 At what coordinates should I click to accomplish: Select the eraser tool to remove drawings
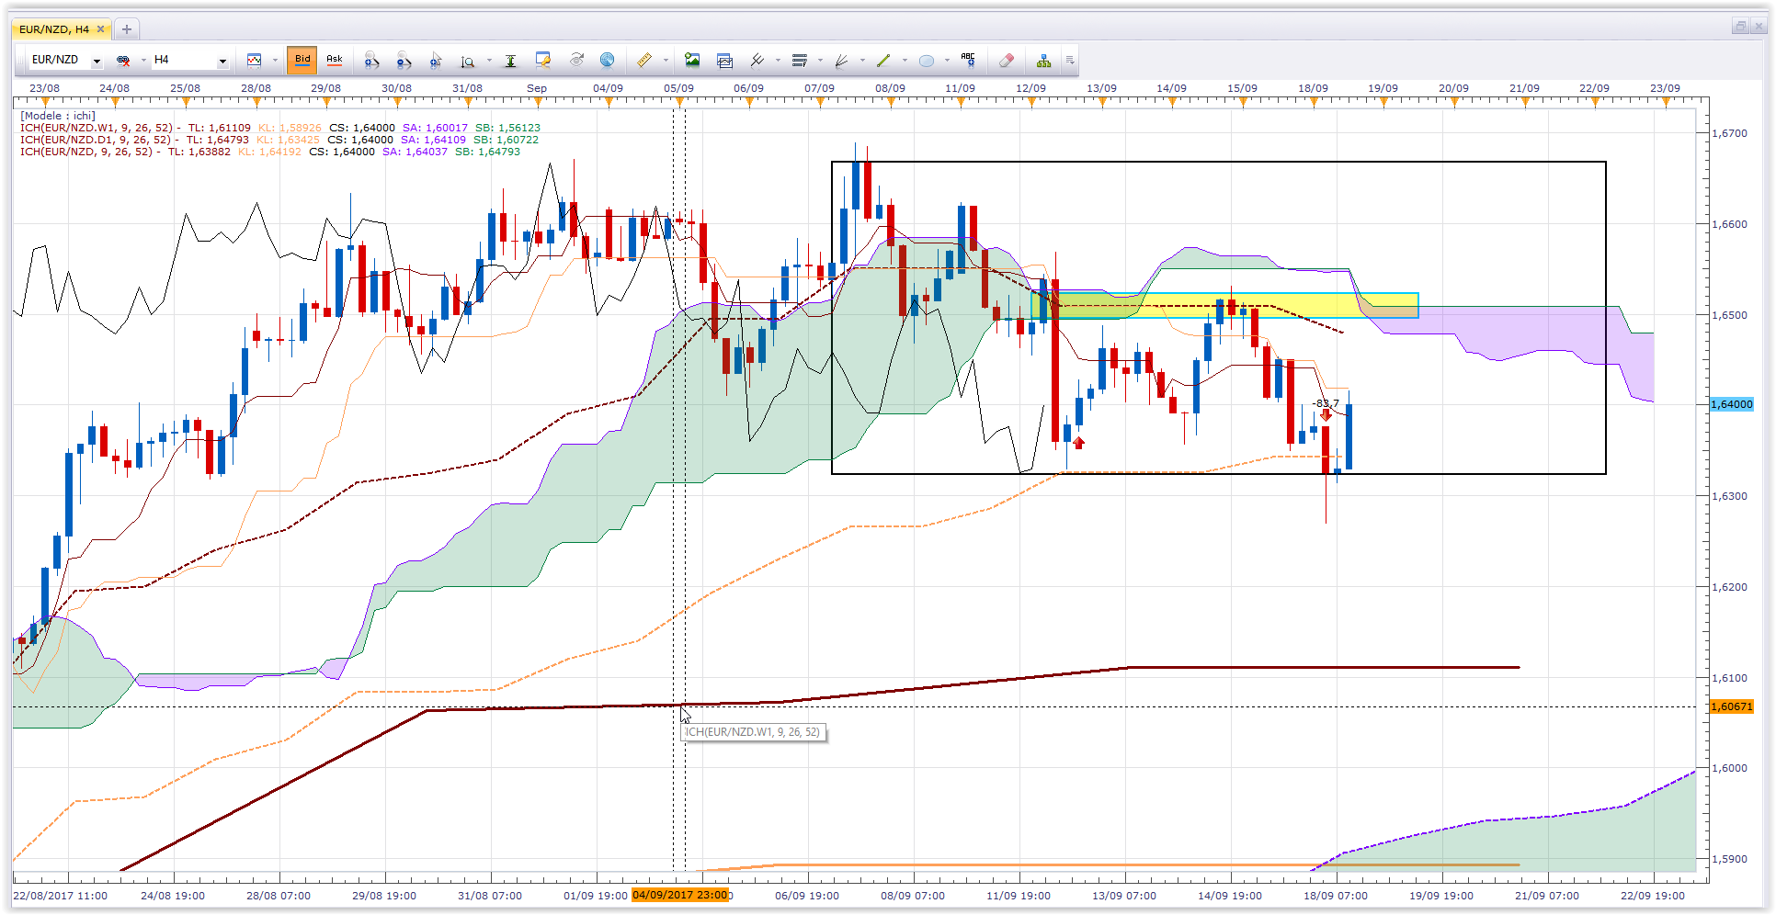tap(1007, 61)
